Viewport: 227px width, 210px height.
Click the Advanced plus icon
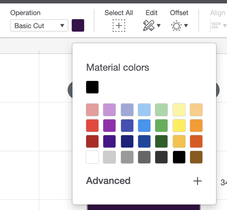(x=198, y=181)
